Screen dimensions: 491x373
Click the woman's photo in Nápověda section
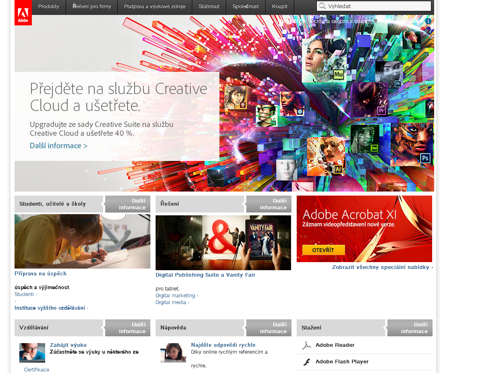173,353
